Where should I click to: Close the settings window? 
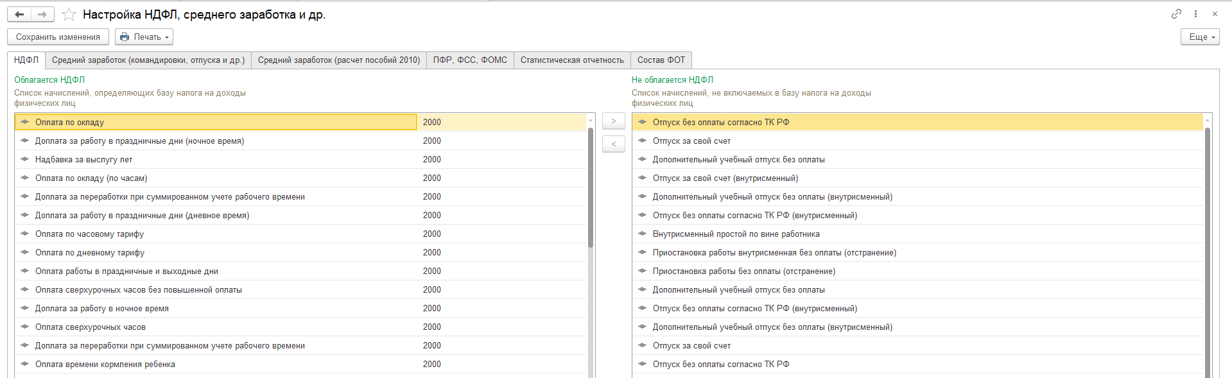(x=1215, y=13)
